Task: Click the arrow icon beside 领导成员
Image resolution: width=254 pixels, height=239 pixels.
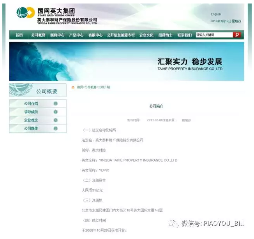Action: click(56, 112)
